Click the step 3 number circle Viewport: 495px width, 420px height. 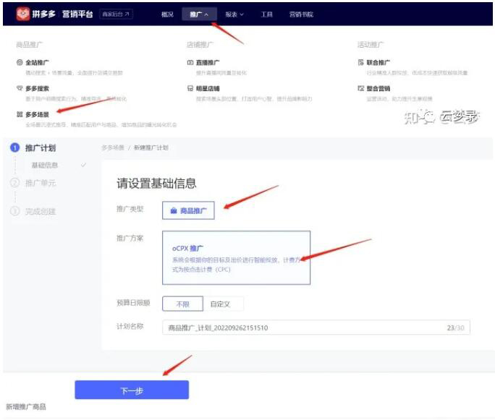point(15,211)
